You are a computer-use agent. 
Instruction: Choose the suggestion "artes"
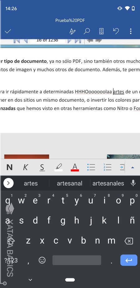coord(31,183)
